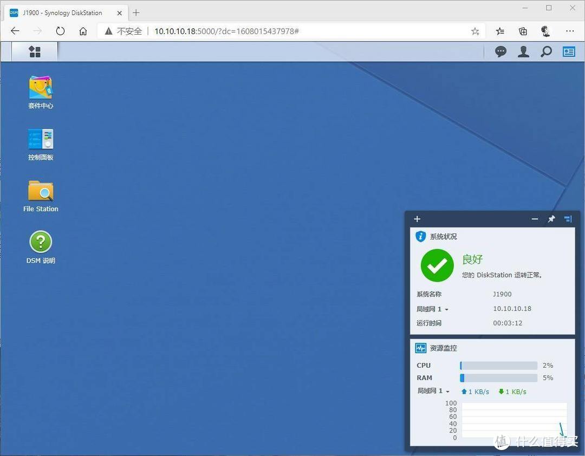The image size is (585, 456).
Task: Open 系统状况 widget title
Action: [x=443, y=237]
